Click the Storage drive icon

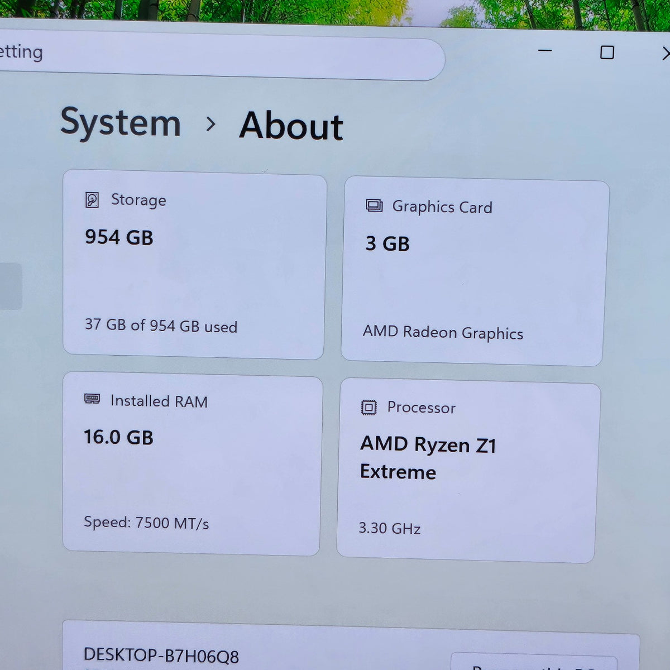click(92, 200)
